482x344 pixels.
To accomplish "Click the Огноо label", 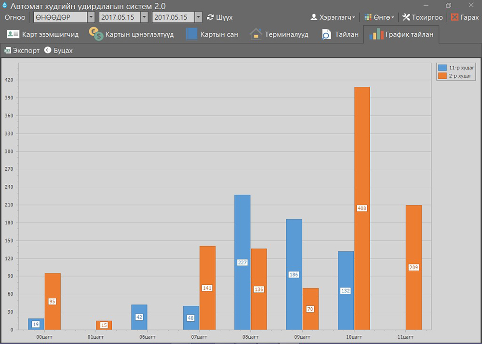I will [15, 17].
